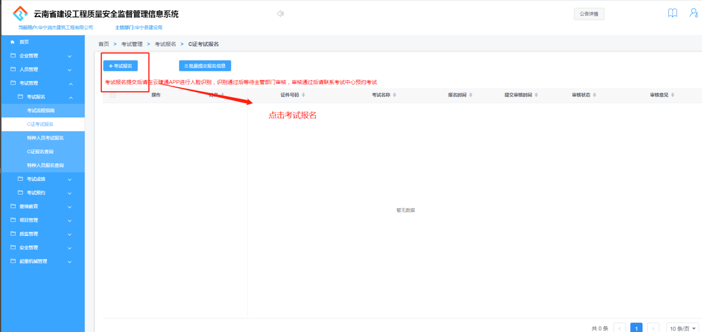Viewport: 702px width, 332px height.
Task: Open C证报名查询 menu item
Action: tap(40, 151)
